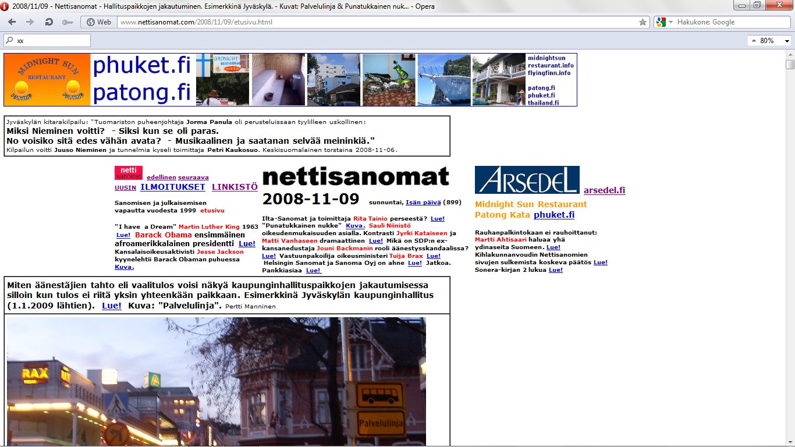Click the vertical scrollbar up arrow

click(x=790, y=54)
